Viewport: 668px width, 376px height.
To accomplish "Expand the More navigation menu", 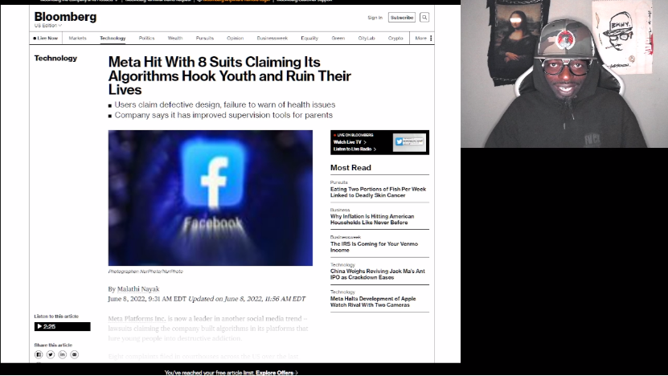I will click(423, 38).
